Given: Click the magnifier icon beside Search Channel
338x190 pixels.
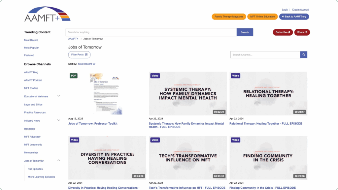Looking at the screenshot, I should click(304, 55).
